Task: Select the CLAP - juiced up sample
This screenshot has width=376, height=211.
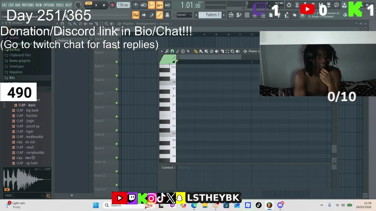Action: [28, 126]
